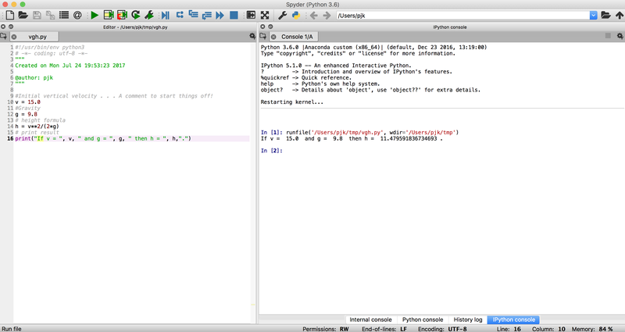This screenshot has height=332, width=625.
Task: Step into the function in debugger
Action: pos(193,15)
